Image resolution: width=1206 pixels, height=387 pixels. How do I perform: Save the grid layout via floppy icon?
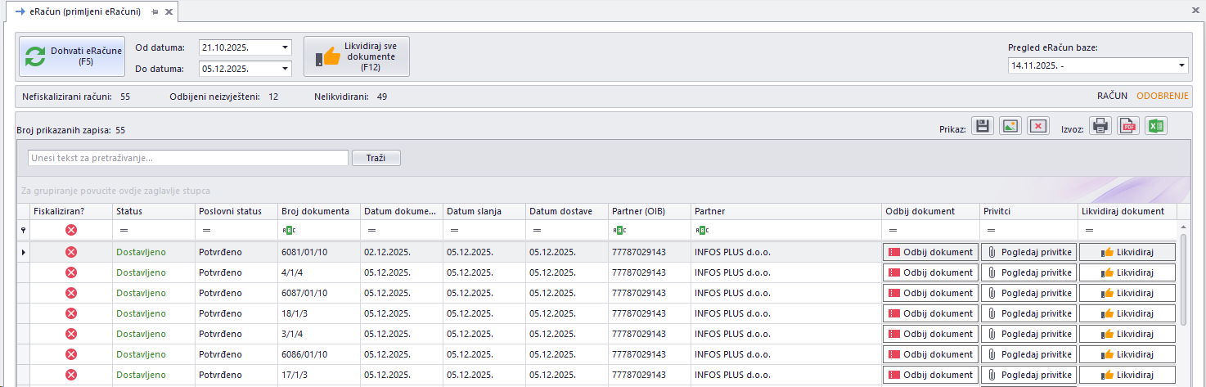pos(983,126)
